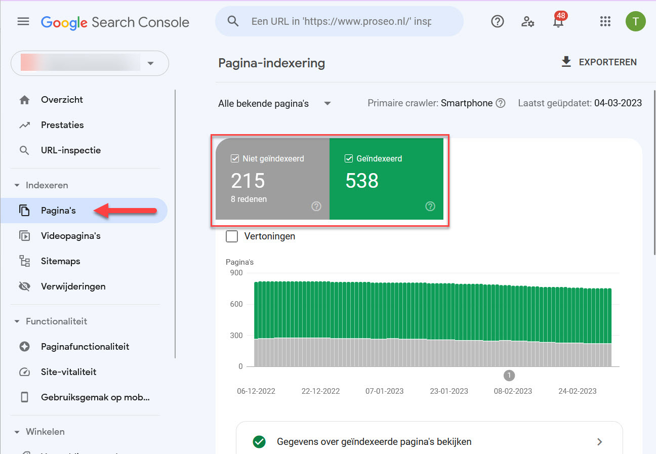This screenshot has width=656, height=454.
Task: Open notifications bell with 48 badge
Action: pos(559,21)
